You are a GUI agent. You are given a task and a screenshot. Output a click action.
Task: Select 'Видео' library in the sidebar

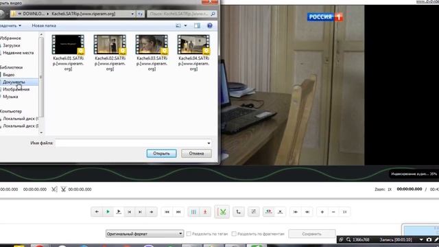[9, 75]
